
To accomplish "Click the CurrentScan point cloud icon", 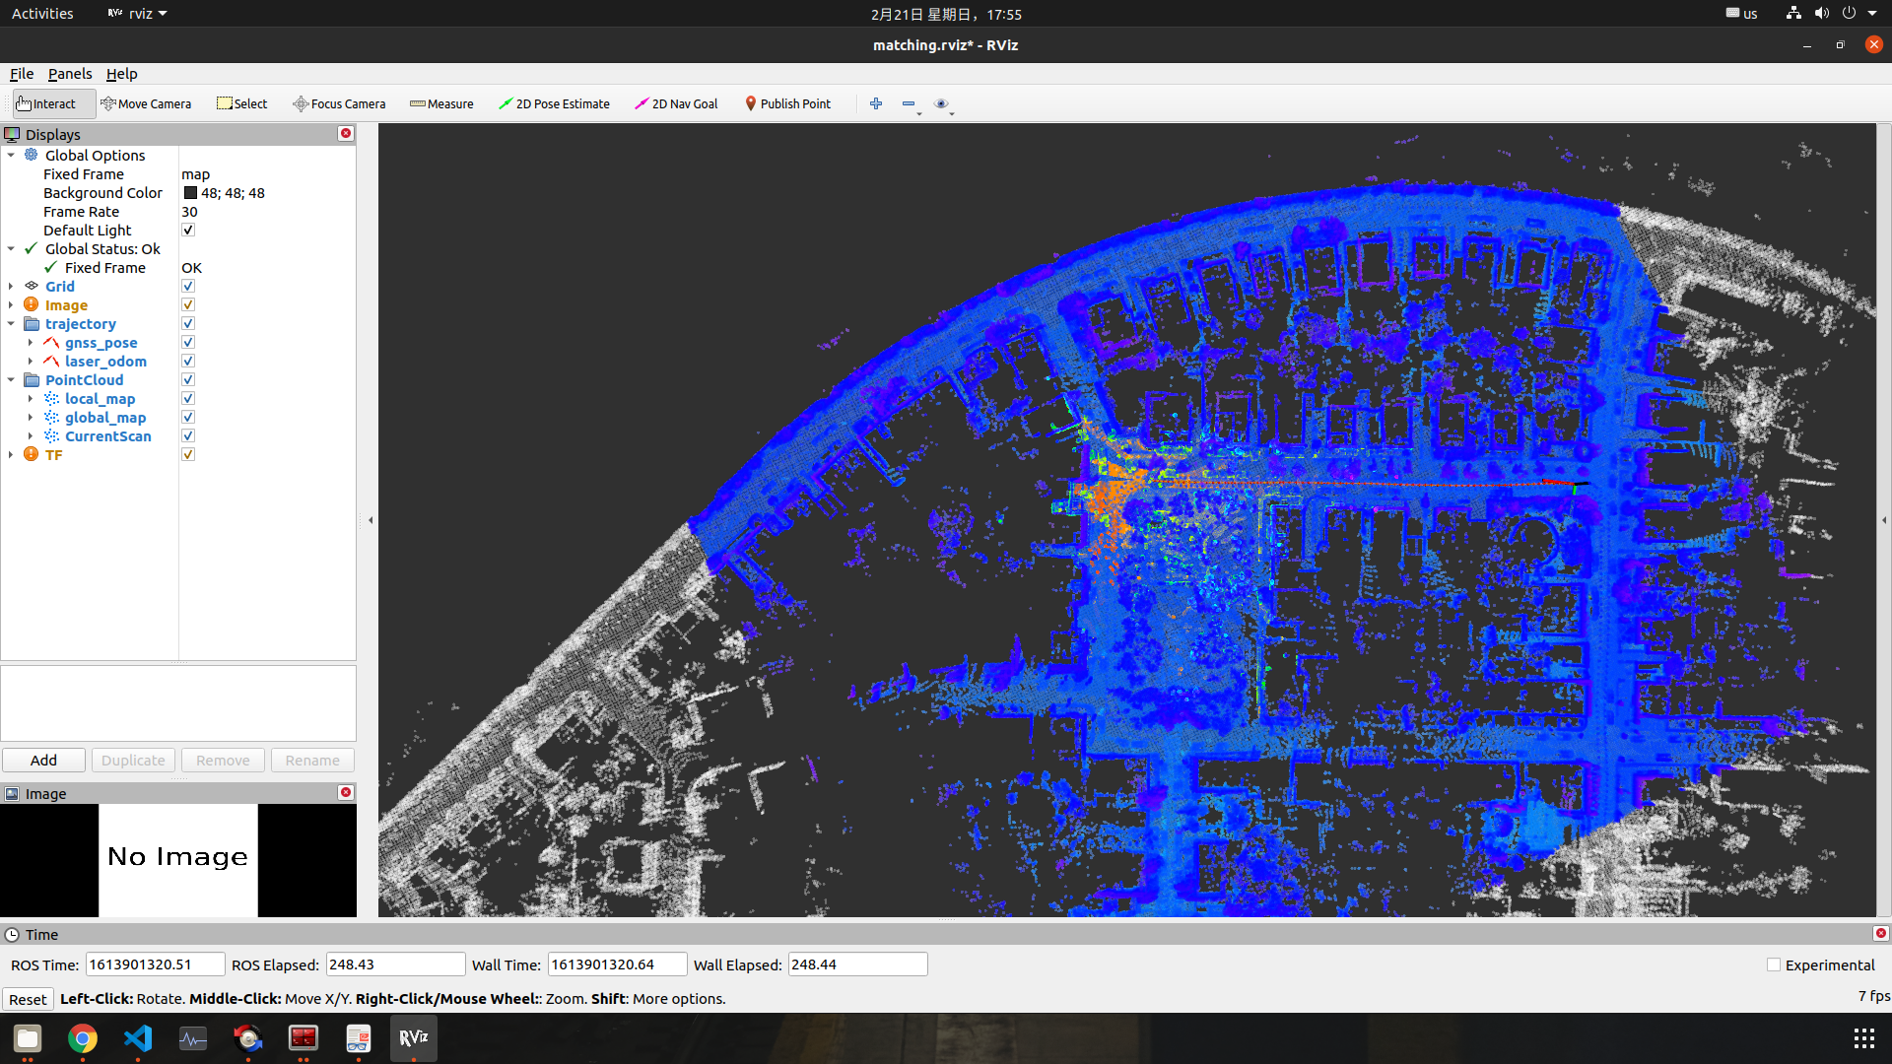I will coord(51,435).
